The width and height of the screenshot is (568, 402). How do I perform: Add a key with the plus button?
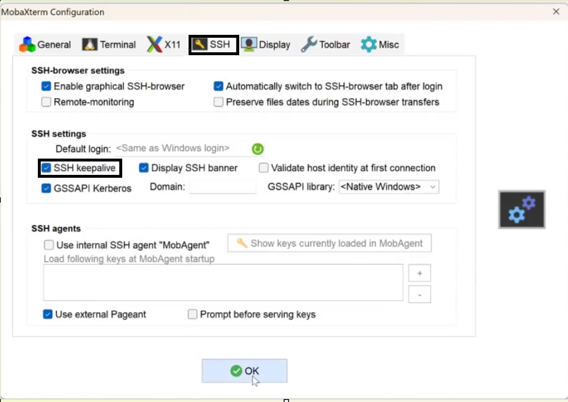pos(420,273)
